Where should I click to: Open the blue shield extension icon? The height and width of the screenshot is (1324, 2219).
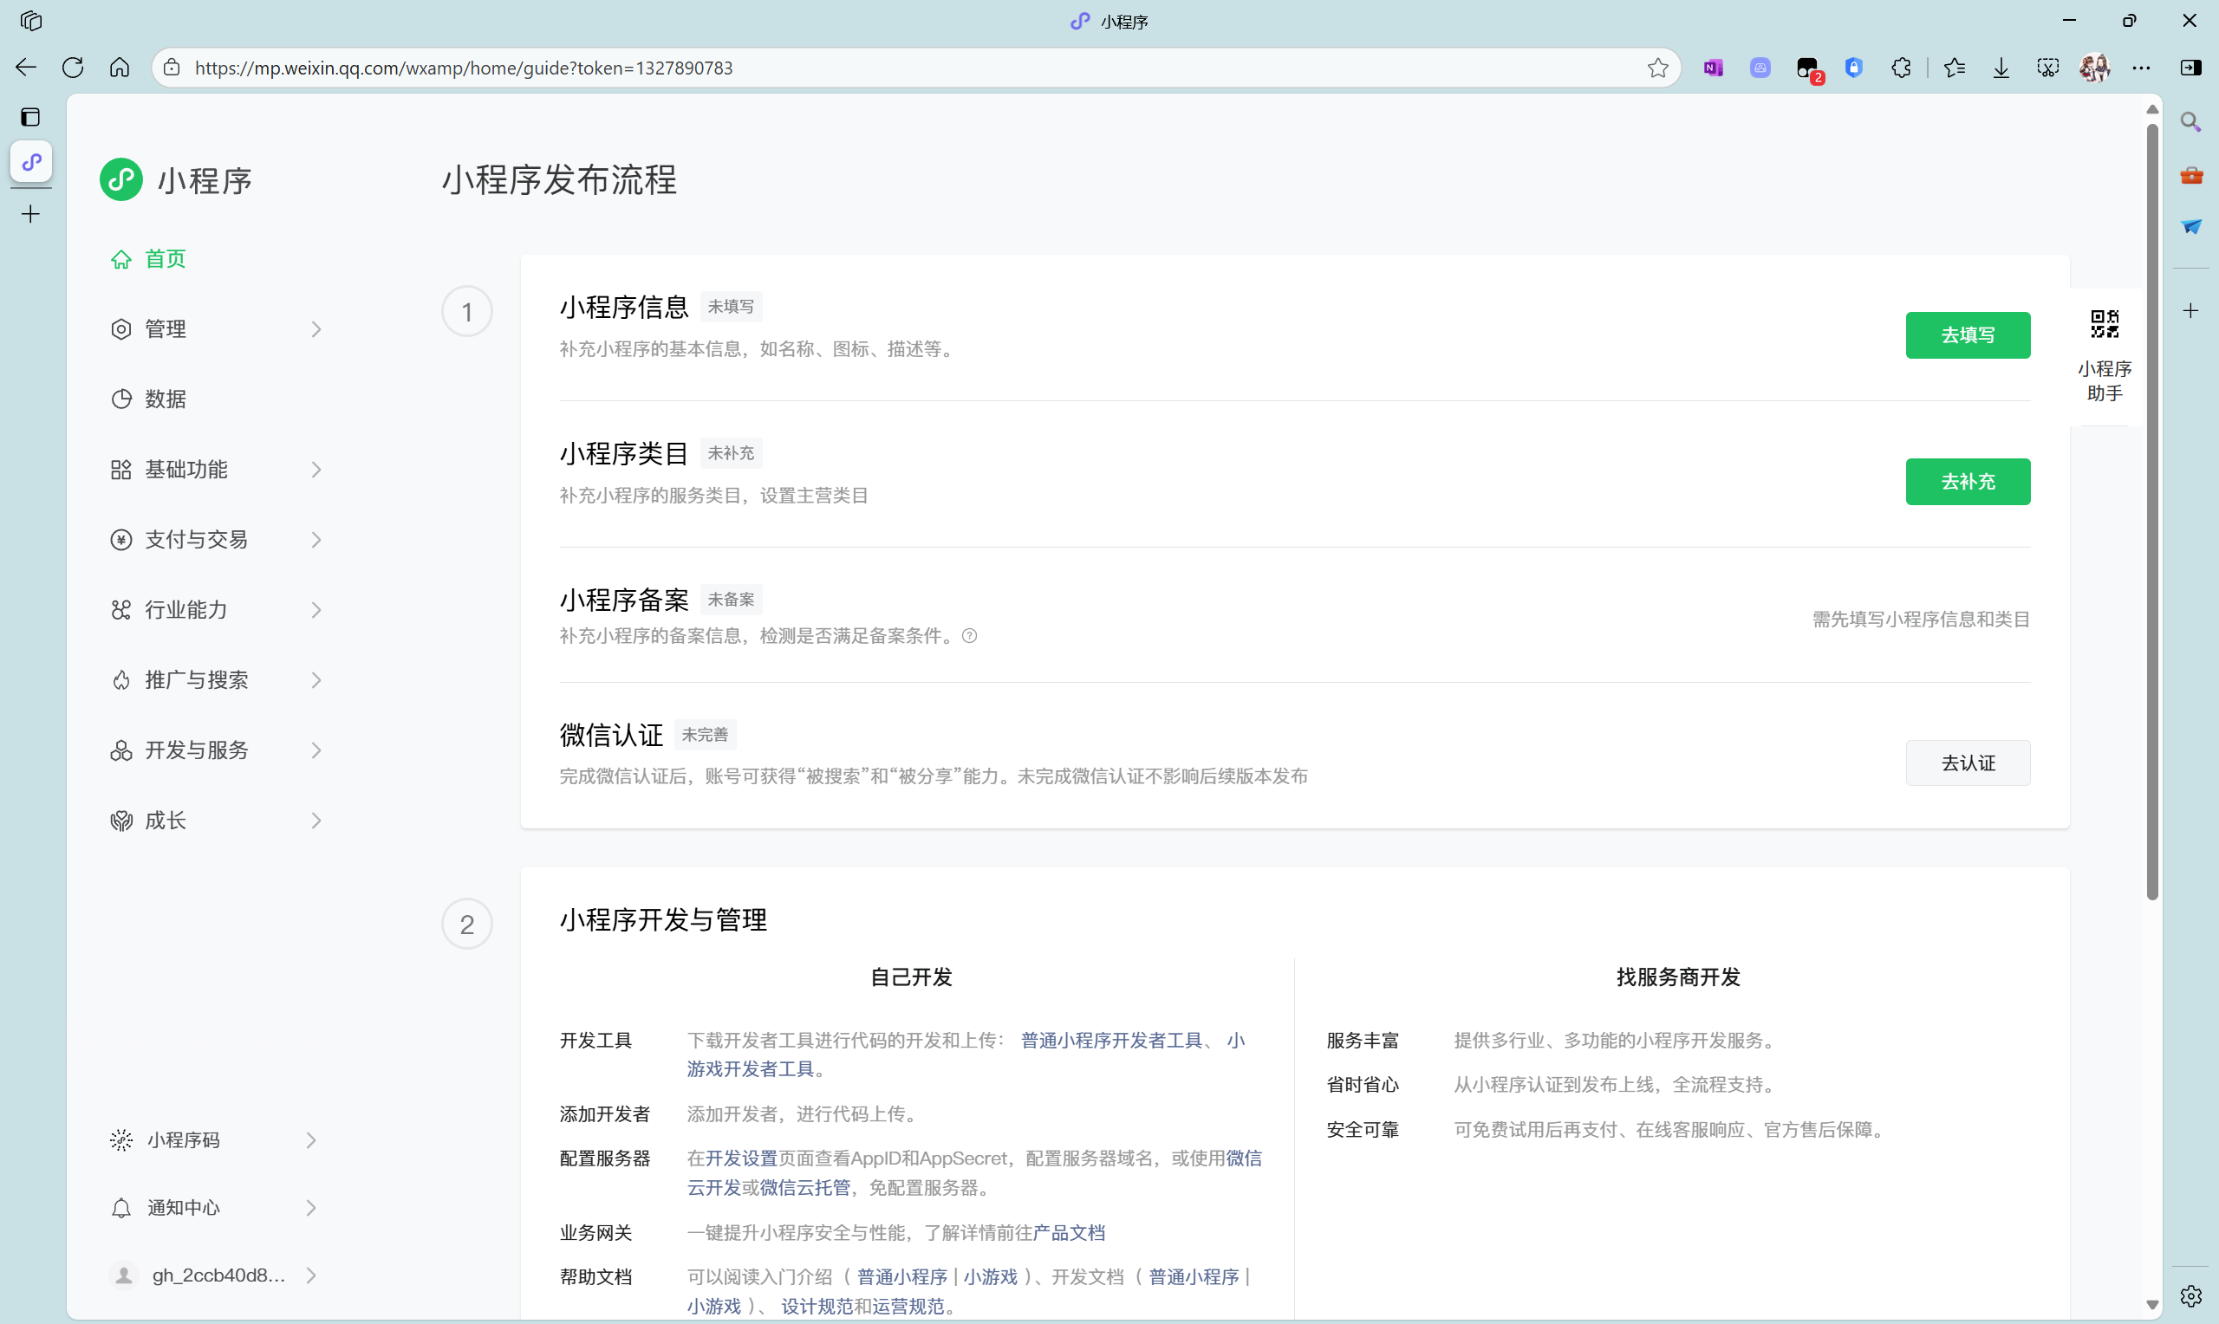[x=1854, y=68]
